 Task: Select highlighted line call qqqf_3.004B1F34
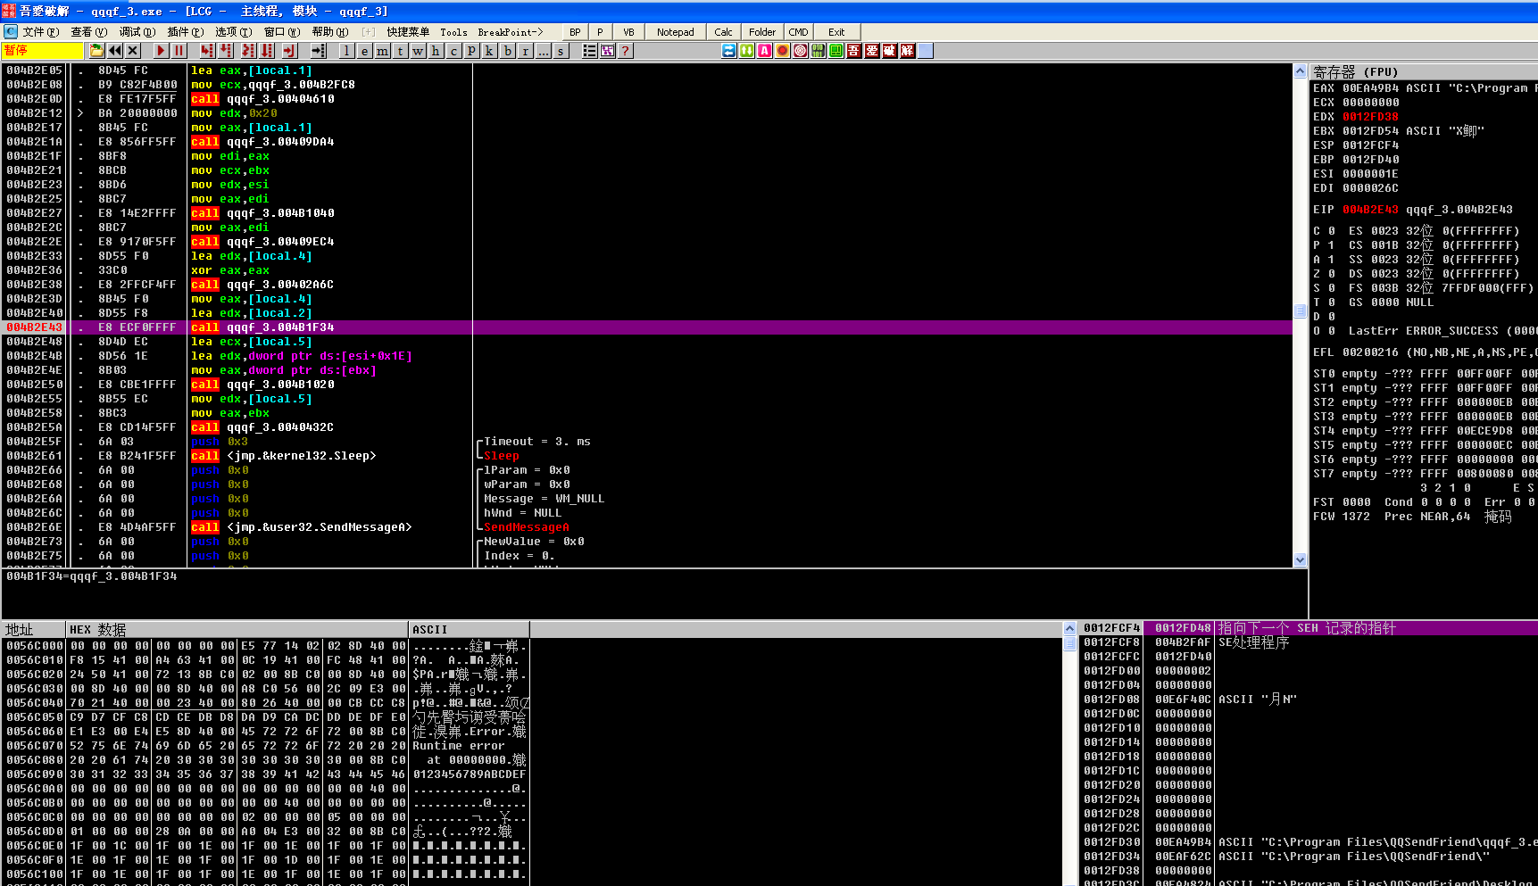[648, 327]
